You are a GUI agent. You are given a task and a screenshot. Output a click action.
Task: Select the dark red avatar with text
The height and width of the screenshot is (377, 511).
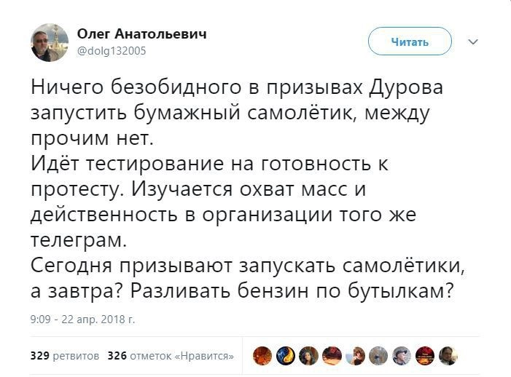click(x=426, y=356)
